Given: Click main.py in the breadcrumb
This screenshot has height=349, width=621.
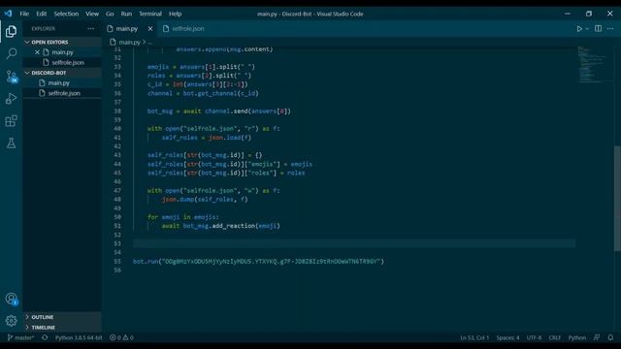Looking at the screenshot, I should (129, 42).
